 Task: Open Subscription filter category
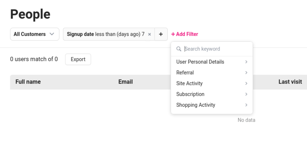[212, 94]
